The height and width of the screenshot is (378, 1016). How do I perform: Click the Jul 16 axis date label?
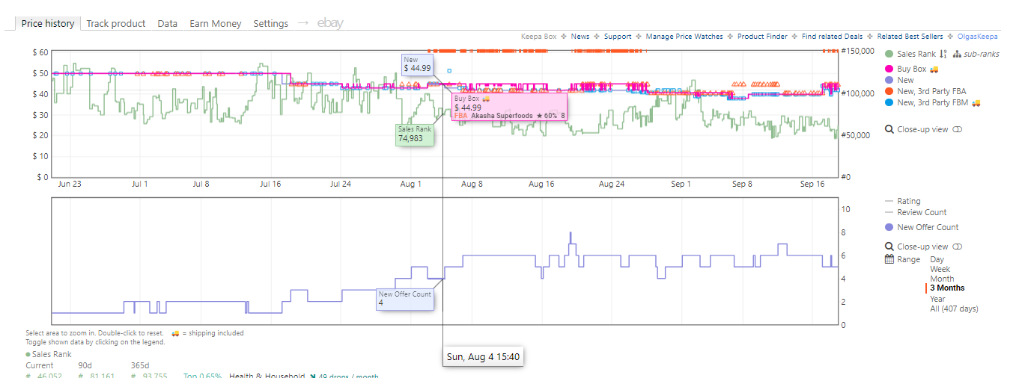(x=270, y=184)
